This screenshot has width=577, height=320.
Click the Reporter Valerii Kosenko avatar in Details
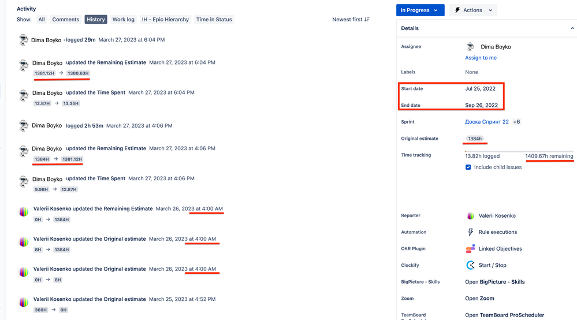coord(470,216)
